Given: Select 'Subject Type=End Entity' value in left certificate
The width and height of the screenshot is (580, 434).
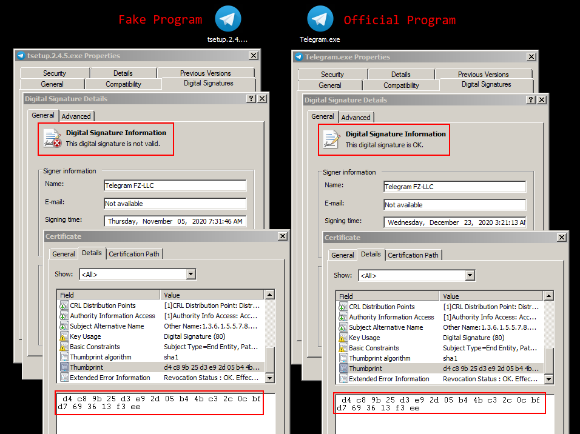Looking at the screenshot, I should pyautogui.click(x=211, y=347).
